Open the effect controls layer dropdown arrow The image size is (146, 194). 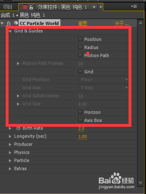pyautogui.click(x=94, y=7)
